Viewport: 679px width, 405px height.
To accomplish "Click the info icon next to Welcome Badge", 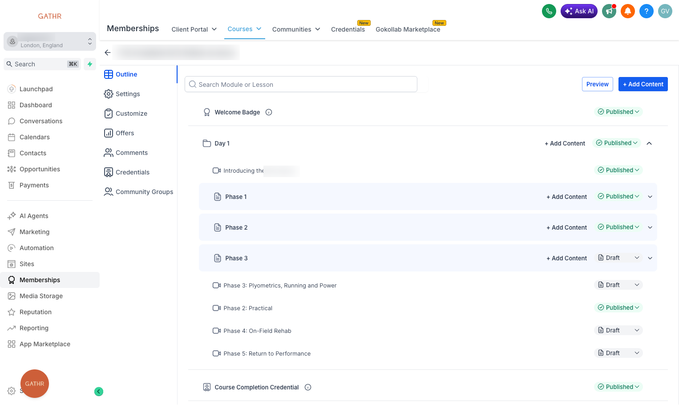I will click(269, 112).
